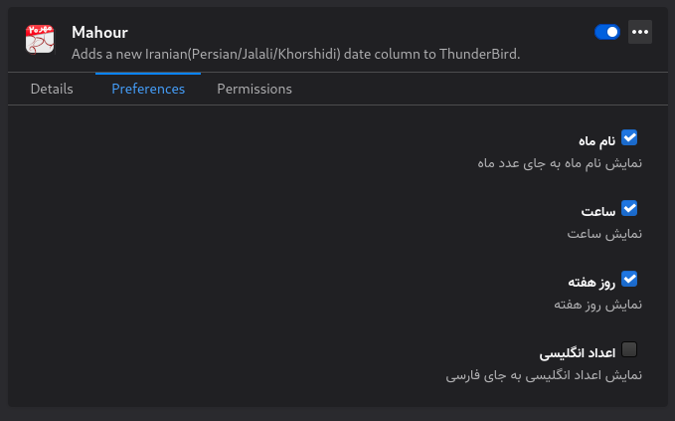Uncheck the نام ماه (month name) checkbox

click(629, 138)
